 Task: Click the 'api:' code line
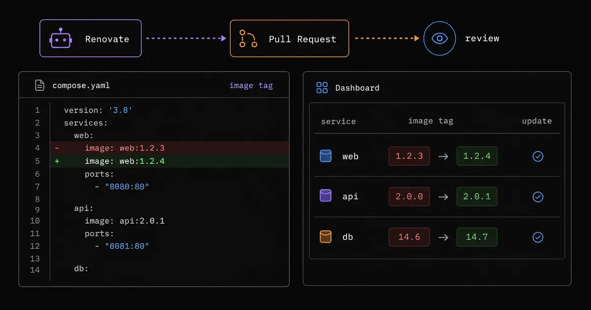click(84, 208)
